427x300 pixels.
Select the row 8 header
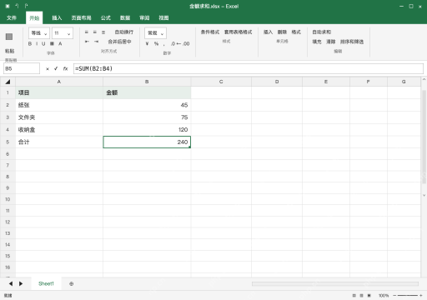[x=8, y=177]
